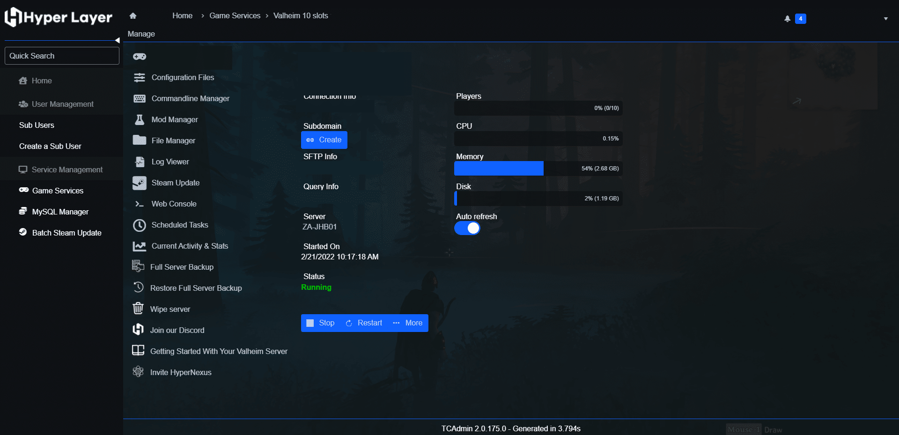Click the Valheim 10 slots breadcrumb
This screenshot has width=899, height=435.
(301, 16)
